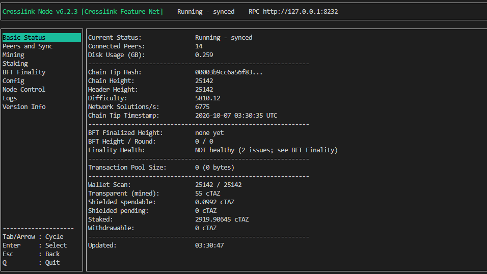Image resolution: width=487 pixels, height=274 pixels.
Task: Choose Node Control in the sidebar
Action: (x=24, y=90)
